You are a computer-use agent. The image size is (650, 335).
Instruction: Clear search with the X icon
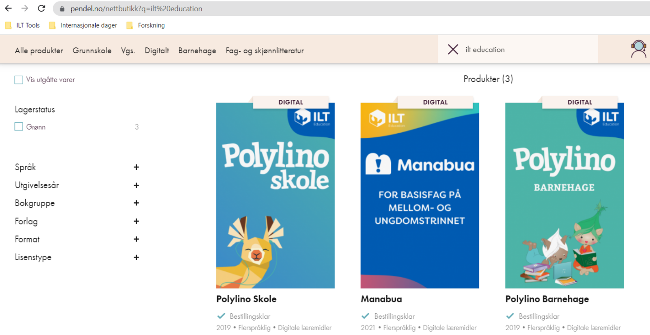(453, 50)
